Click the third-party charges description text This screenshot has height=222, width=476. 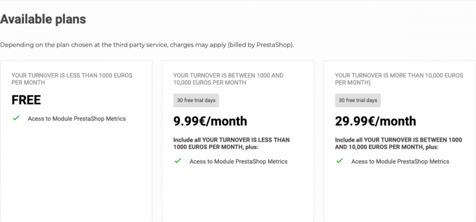(x=147, y=45)
